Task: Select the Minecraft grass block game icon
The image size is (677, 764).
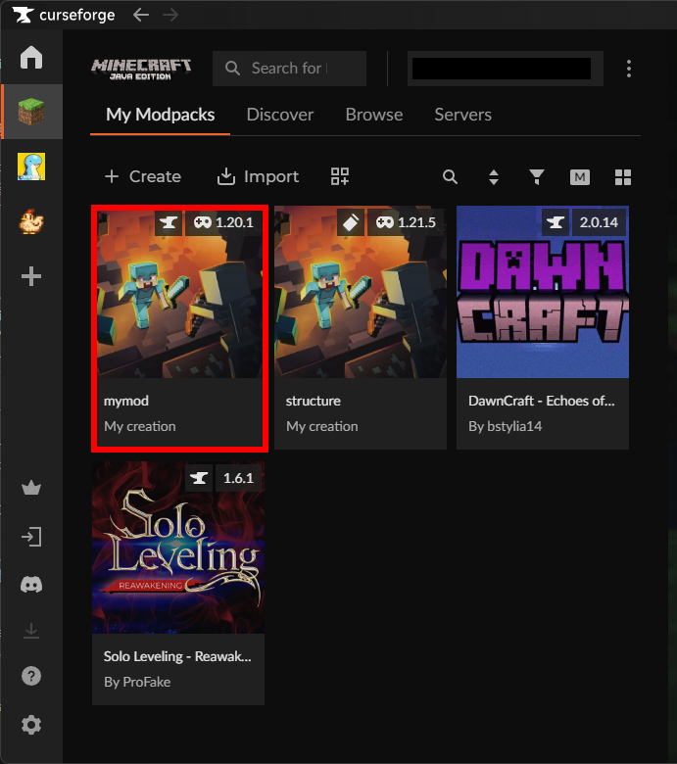Action: tap(31, 112)
